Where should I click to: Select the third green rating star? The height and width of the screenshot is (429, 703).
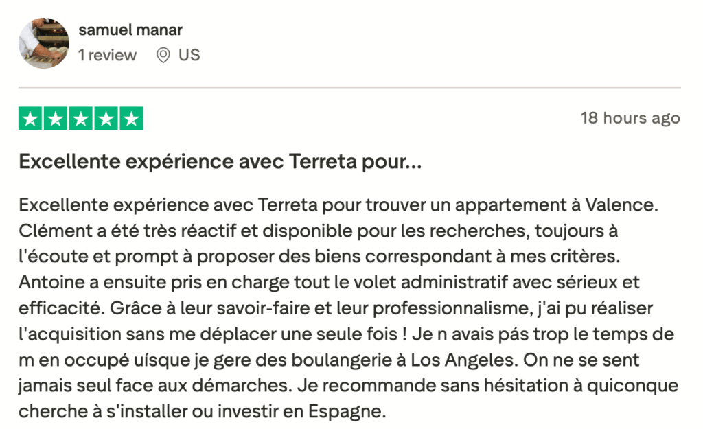click(80, 119)
